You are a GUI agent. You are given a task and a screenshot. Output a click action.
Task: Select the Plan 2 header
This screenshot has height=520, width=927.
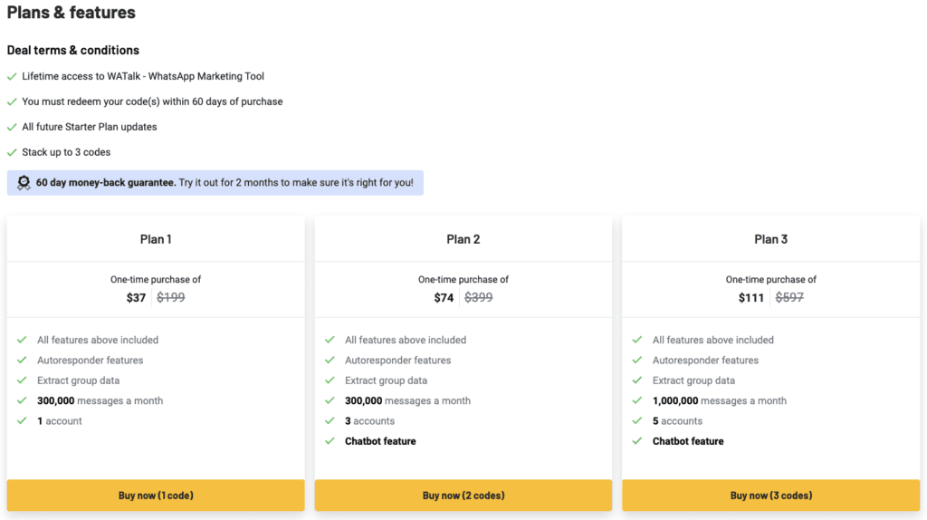pos(463,239)
